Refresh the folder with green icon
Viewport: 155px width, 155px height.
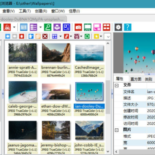87,36
